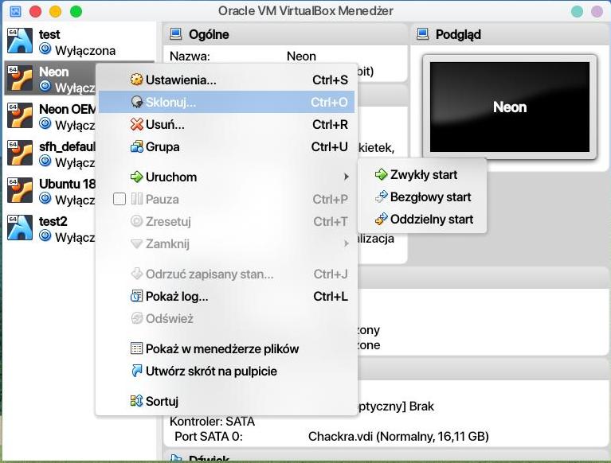
Task: Expand the Zamknij submenu arrow
Action: 346,244
